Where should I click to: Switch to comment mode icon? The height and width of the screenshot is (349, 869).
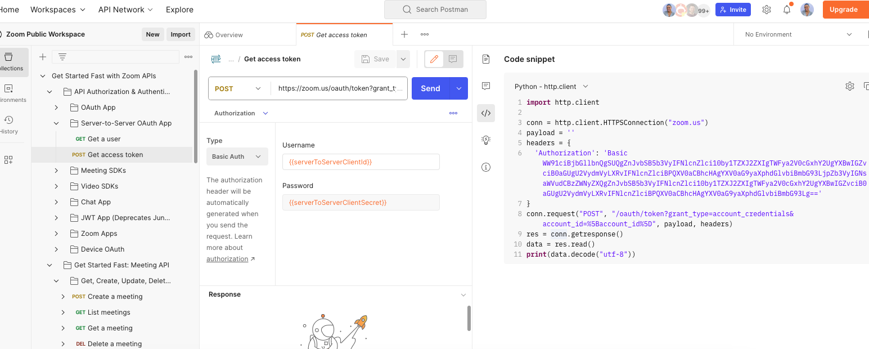453,59
